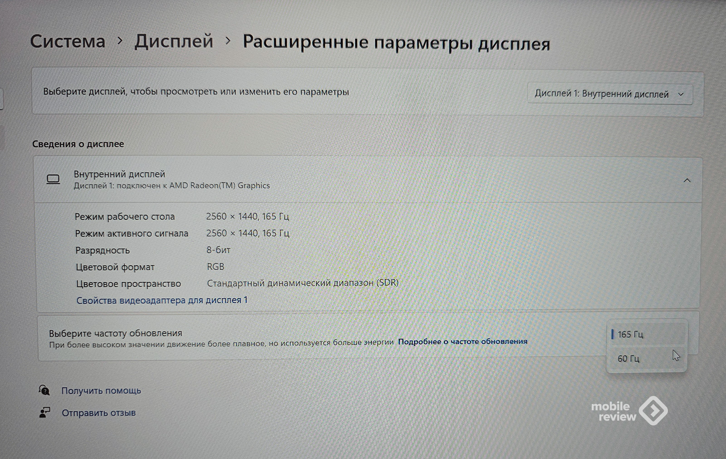Viewport: 726px width, 459px height.
Task: Click the Получить помощь link text
Action: [101, 390]
